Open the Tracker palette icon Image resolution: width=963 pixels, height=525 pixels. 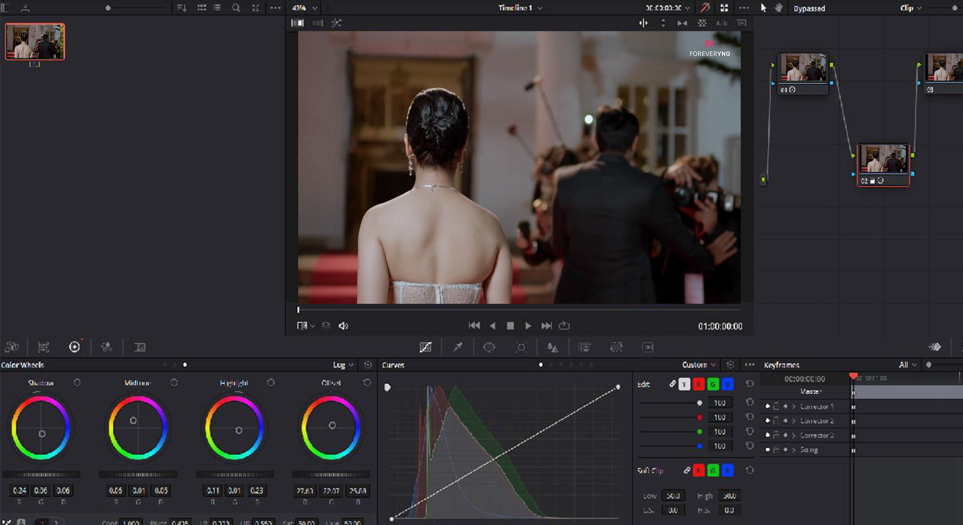click(x=521, y=347)
